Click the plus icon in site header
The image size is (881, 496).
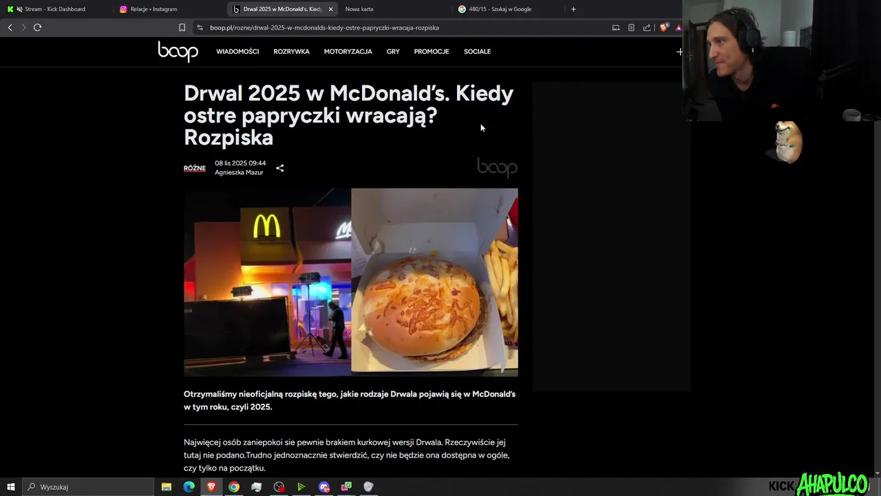click(679, 52)
